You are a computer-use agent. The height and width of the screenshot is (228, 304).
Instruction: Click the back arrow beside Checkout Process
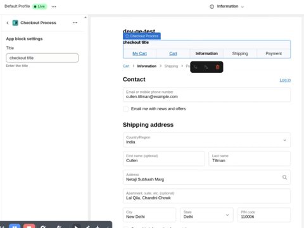tap(8, 23)
